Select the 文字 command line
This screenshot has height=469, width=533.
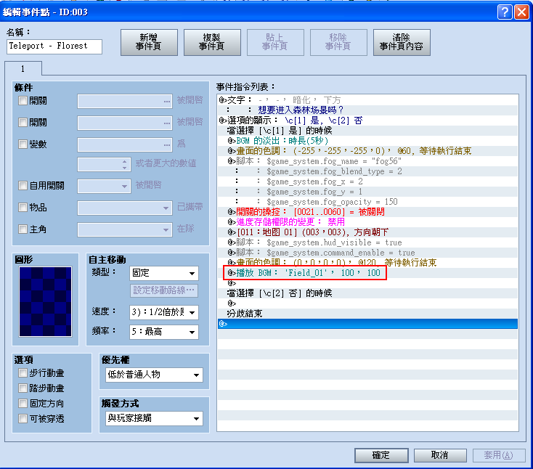point(367,100)
